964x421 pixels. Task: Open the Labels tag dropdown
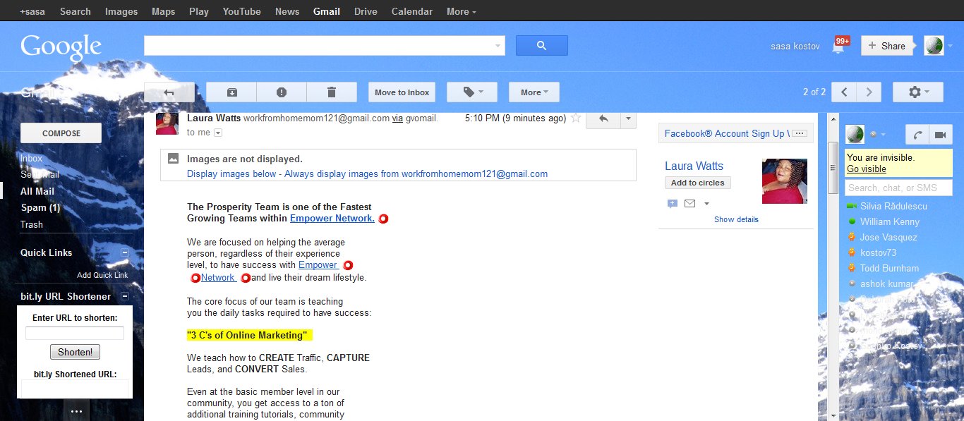[471, 92]
